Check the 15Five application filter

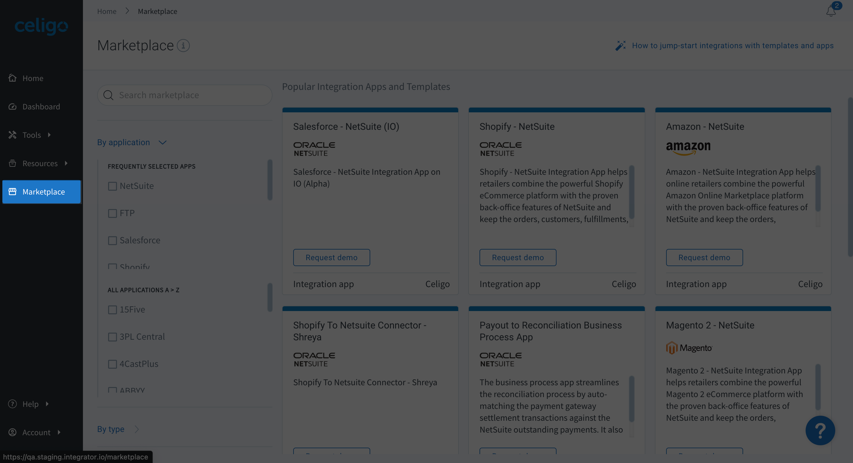point(113,310)
